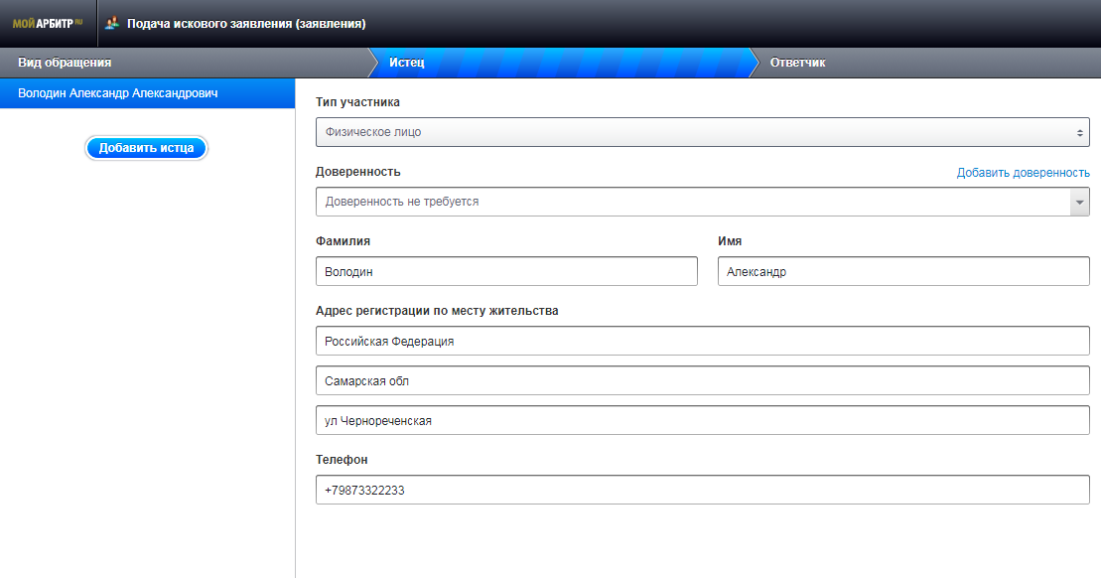1101x578 pixels.
Task: Select the Истец step tab
Action: tap(407, 63)
